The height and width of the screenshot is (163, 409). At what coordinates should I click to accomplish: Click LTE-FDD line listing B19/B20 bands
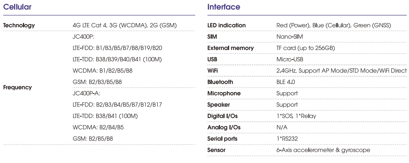pos(117,48)
